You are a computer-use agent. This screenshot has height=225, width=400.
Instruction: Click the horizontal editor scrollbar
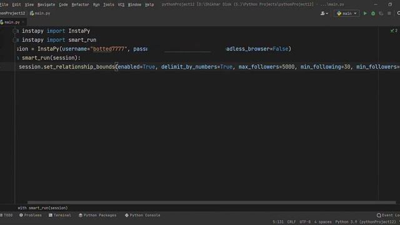211,202
